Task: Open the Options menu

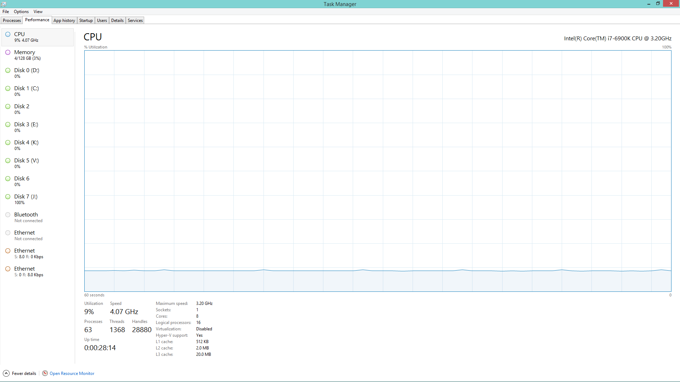Action: pos(21,12)
